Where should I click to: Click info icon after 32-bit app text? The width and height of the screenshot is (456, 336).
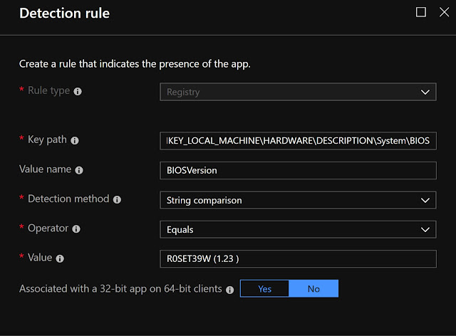[229, 290]
